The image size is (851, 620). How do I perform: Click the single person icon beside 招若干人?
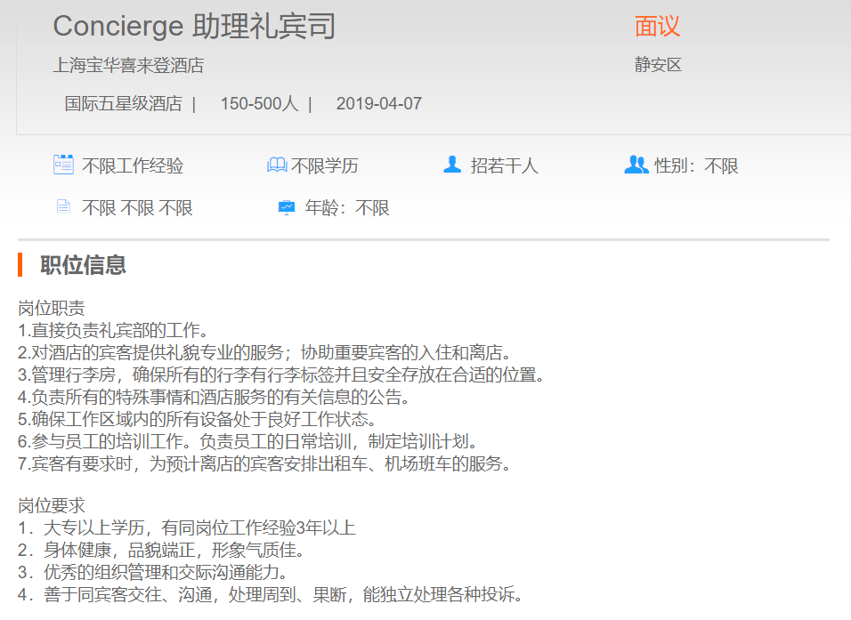(x=452, y=165)
